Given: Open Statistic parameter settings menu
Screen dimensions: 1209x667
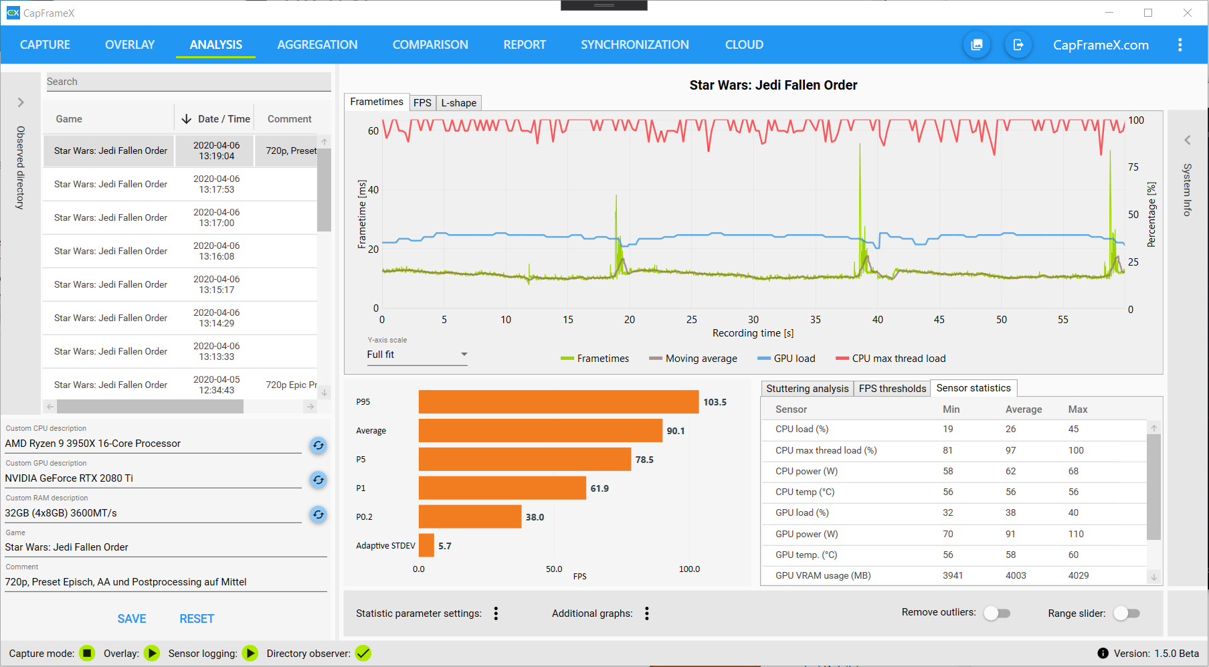Looking at the screenshot, I should point(496,613).
